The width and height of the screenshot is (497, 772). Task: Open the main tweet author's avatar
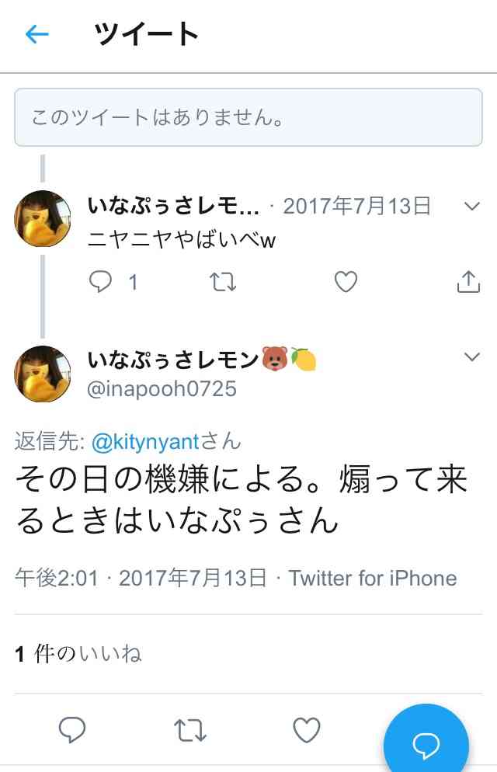tap(43, 374)
